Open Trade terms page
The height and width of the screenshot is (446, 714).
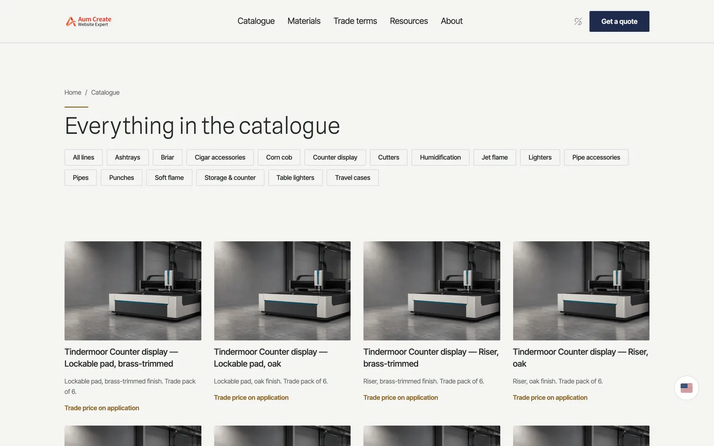point(355,21)
